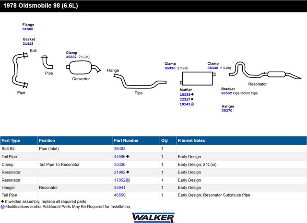Click the muffler box drawing

(x=198, y=78)
